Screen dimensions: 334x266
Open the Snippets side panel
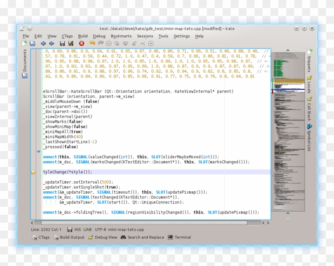point(309,61)
